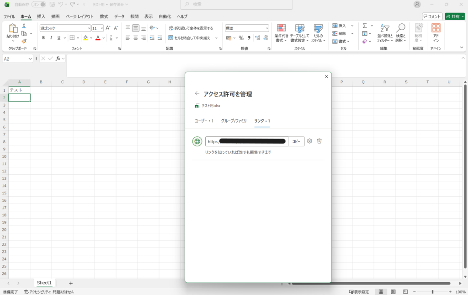468x295 pixels.
Task: Open the borders dropdown arrow
Action: coord(78,38)
